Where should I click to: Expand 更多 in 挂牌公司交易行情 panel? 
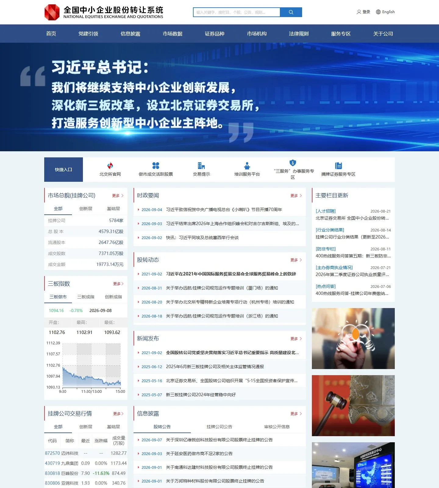[118, 414]
